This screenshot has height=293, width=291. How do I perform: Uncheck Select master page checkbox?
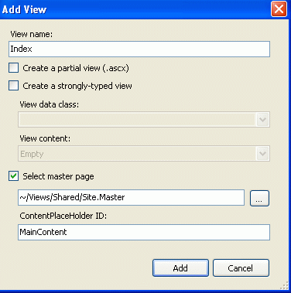coord(13,176)
